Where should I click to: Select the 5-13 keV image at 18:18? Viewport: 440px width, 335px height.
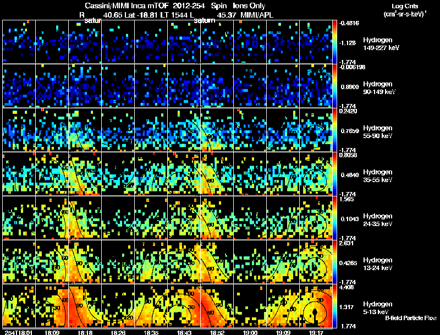pos(85,306)
